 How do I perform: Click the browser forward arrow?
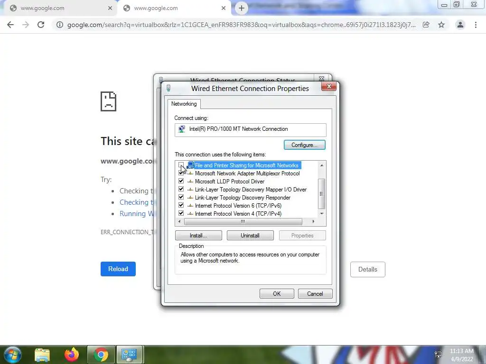pyautogui.click(x=26, y=25)
